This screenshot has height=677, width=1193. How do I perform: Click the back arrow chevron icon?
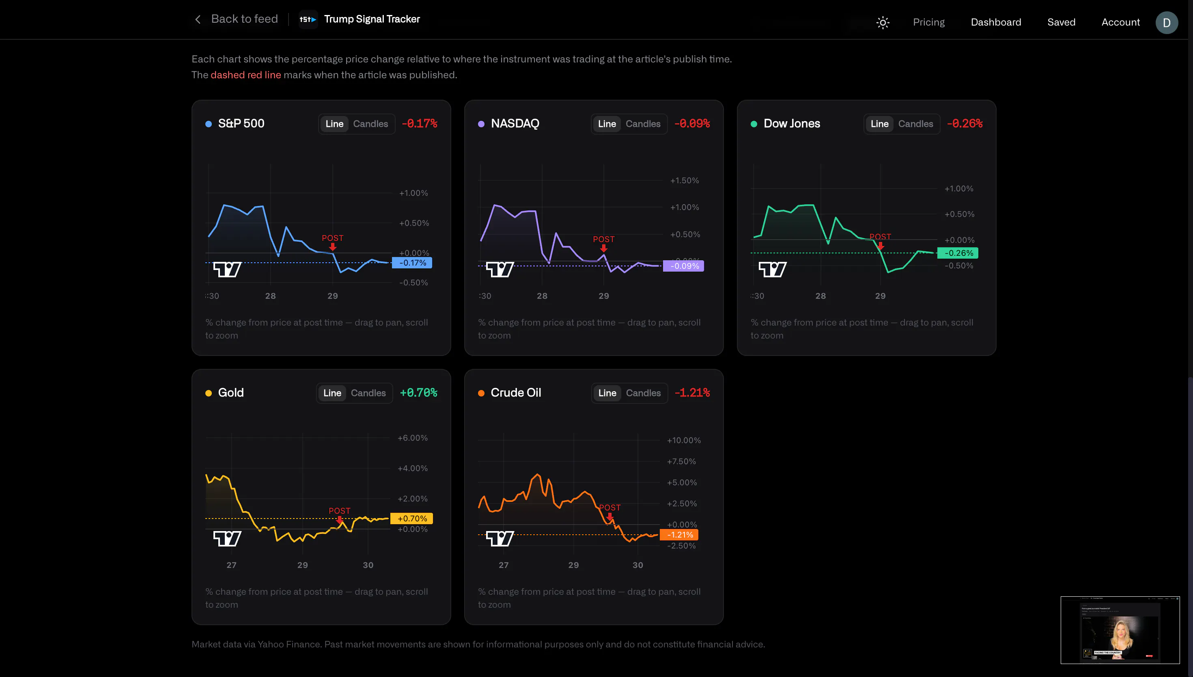[x=198, y=19]
